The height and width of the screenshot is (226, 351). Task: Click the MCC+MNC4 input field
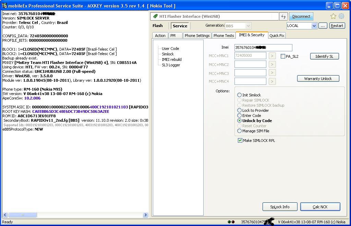pos(250,81)
